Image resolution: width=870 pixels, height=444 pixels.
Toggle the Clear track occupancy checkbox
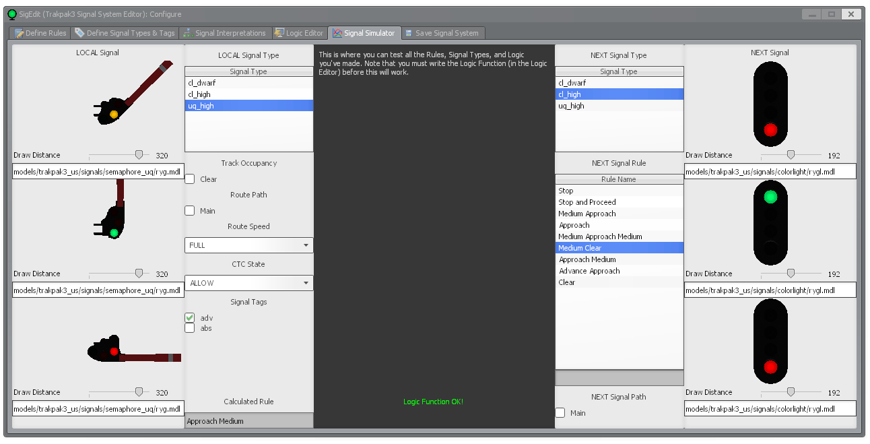point(190,179)
